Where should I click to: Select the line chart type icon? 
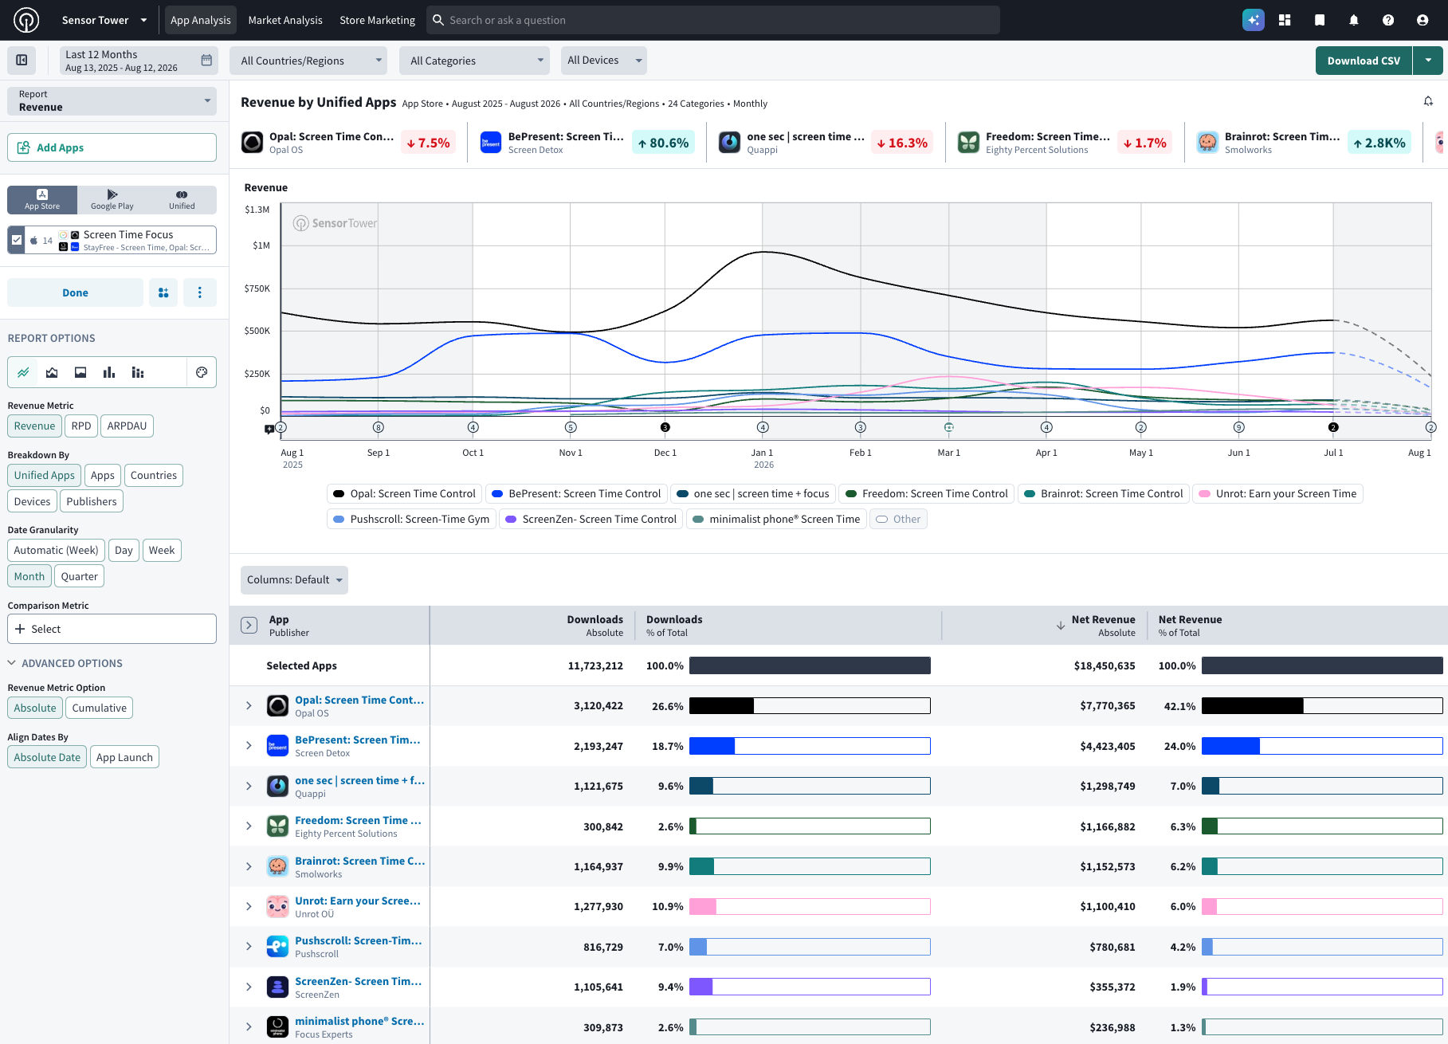(x=23, y=372)
